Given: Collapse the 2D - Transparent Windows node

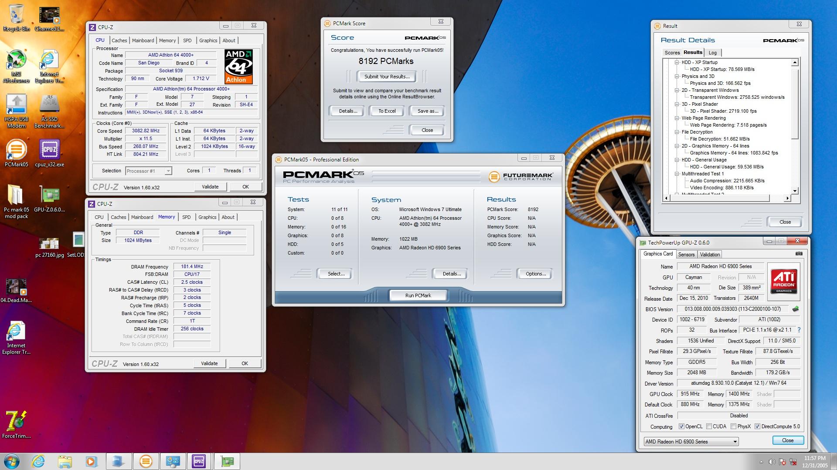Looking at the screenshot, I should (x=677, y=90).
